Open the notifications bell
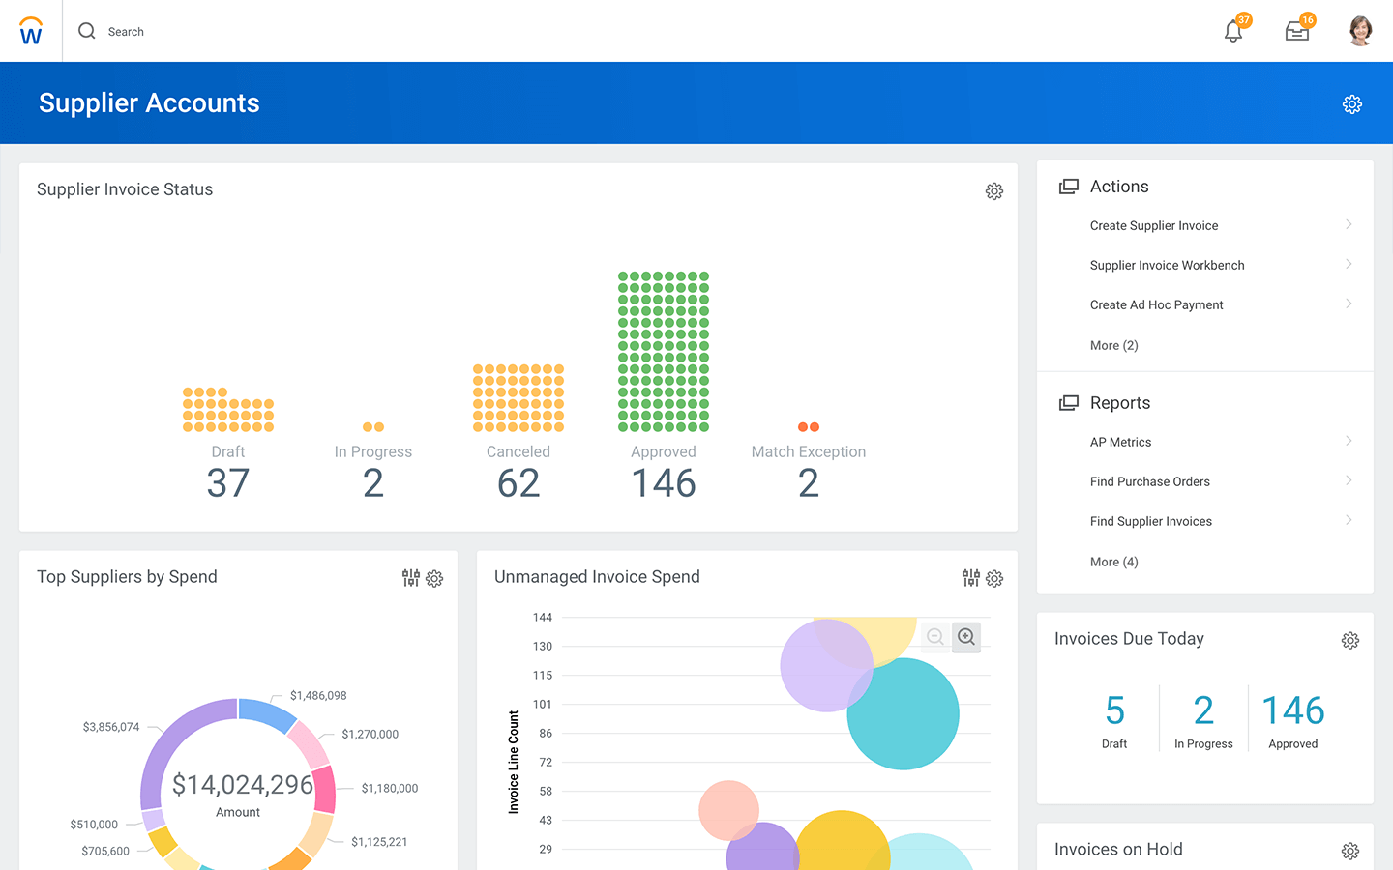 (1232, 32)
